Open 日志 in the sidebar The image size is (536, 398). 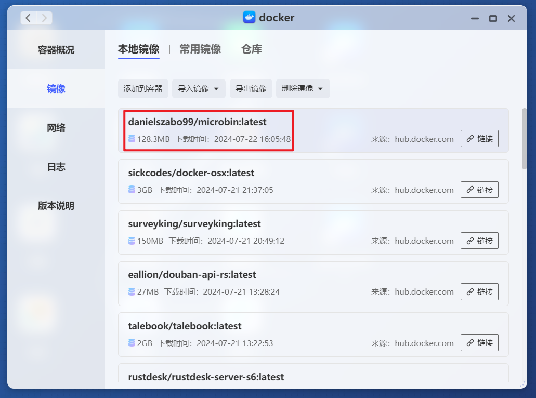tap(56, 167)
